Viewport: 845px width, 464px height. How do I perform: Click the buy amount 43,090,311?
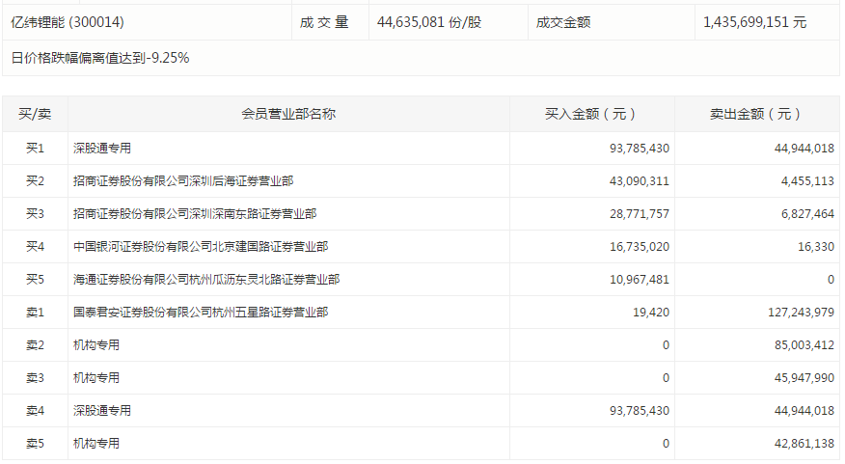[x=640, y=181]
